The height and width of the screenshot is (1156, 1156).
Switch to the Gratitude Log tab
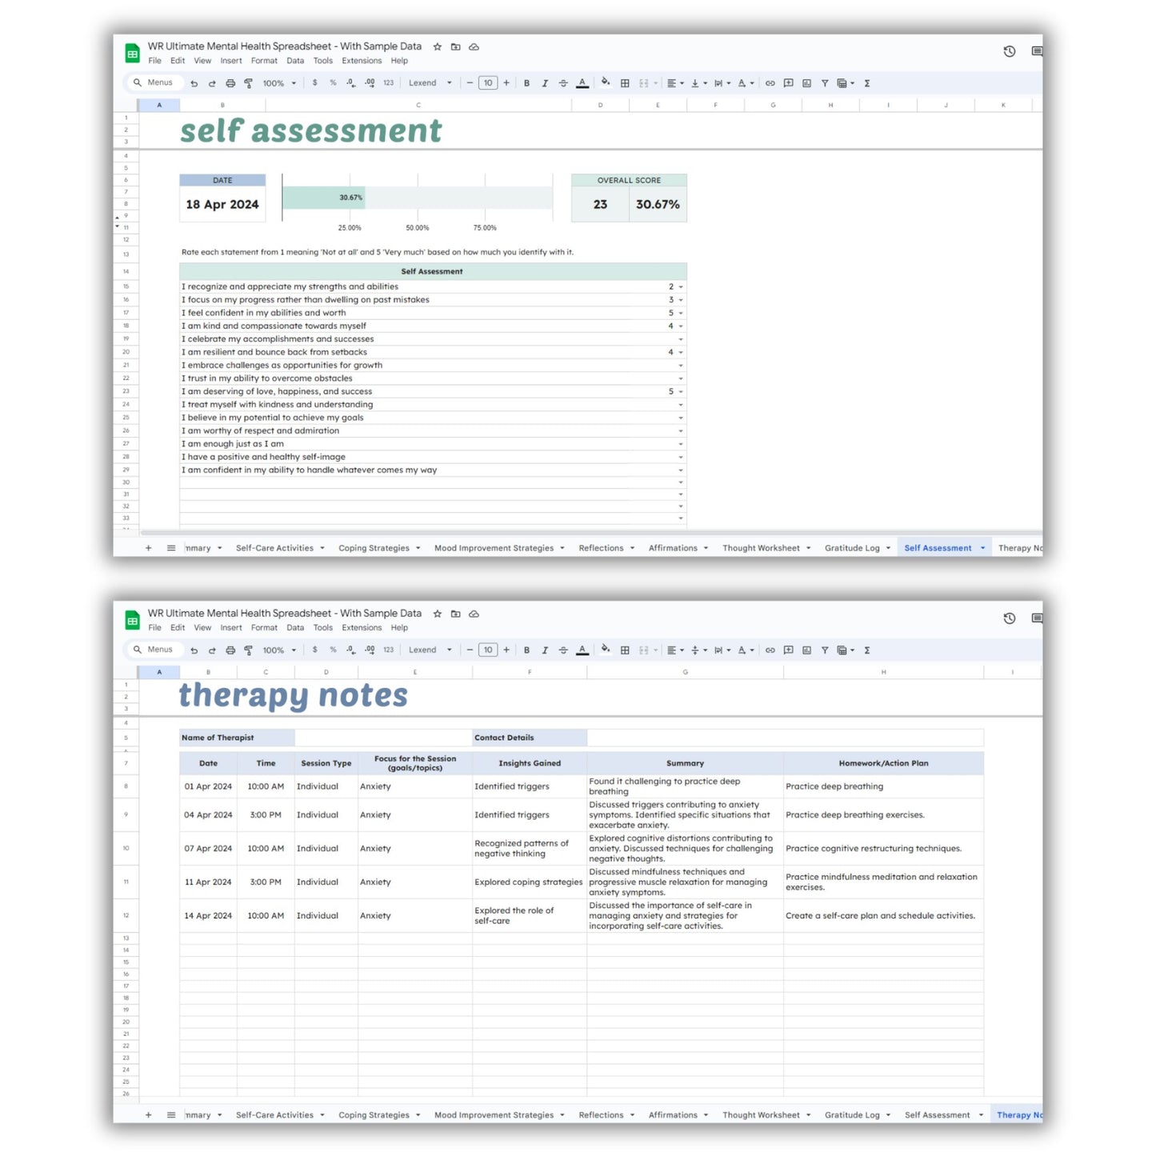pyautogui.click(x=851, y=547)
